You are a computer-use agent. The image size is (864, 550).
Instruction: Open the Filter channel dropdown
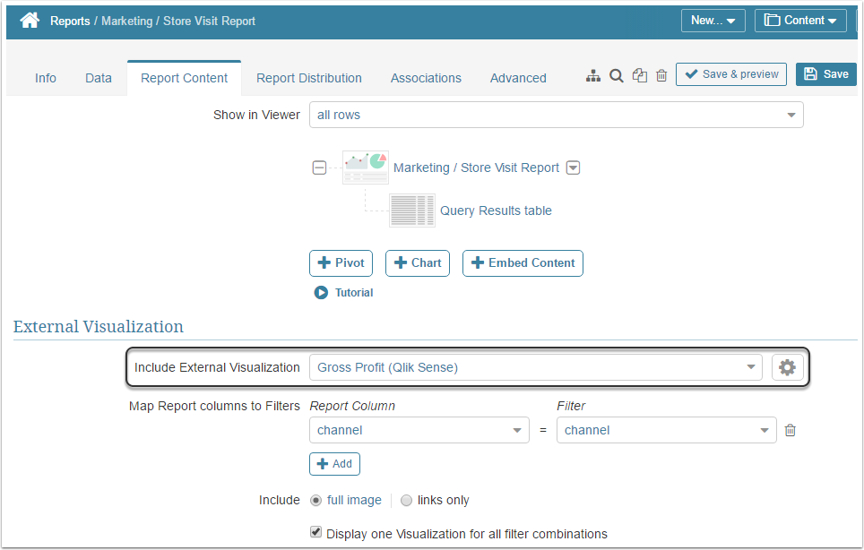(666, 430)
